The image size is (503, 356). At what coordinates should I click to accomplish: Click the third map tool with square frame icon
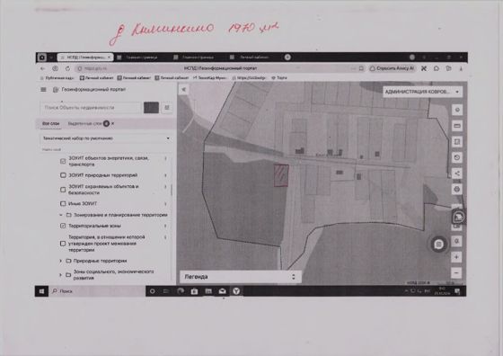457,141
